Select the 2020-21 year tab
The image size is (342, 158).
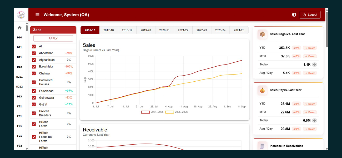click(x=164, y=30)
